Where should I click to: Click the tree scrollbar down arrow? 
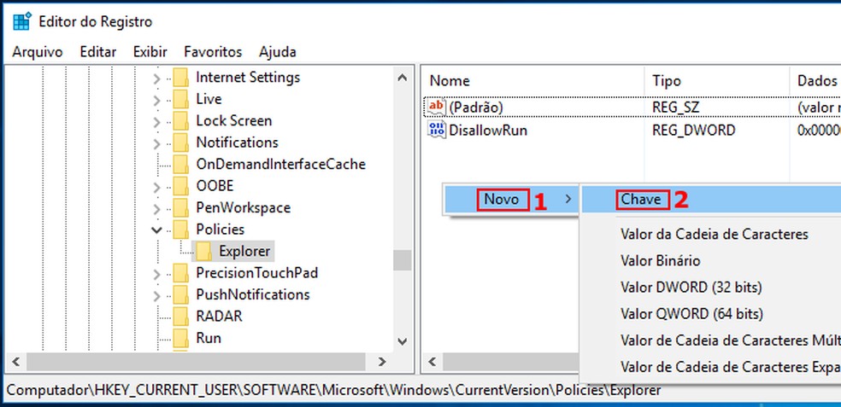(403, 340)
